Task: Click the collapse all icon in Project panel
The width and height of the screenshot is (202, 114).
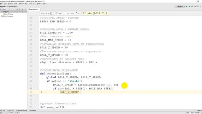Action: (x=20, y=9)
